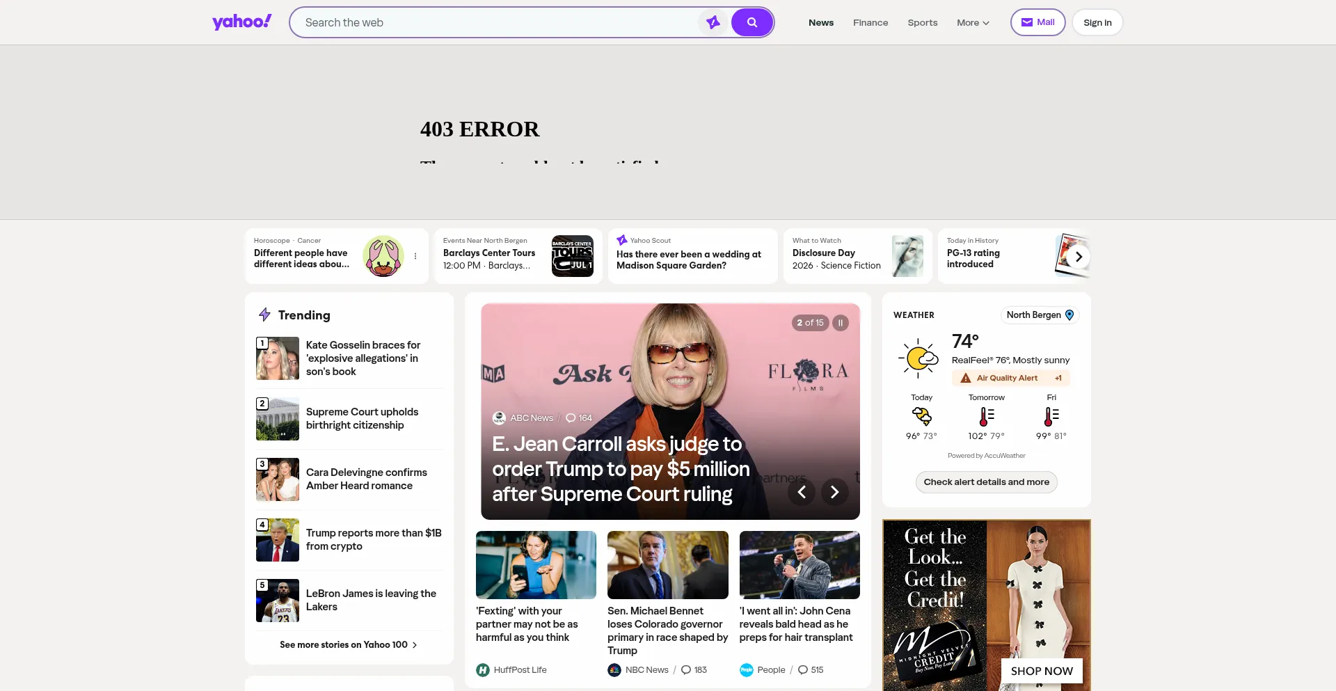
Task: Open the Sen. Michael Bennet article
Action: [x=667, y=630]
